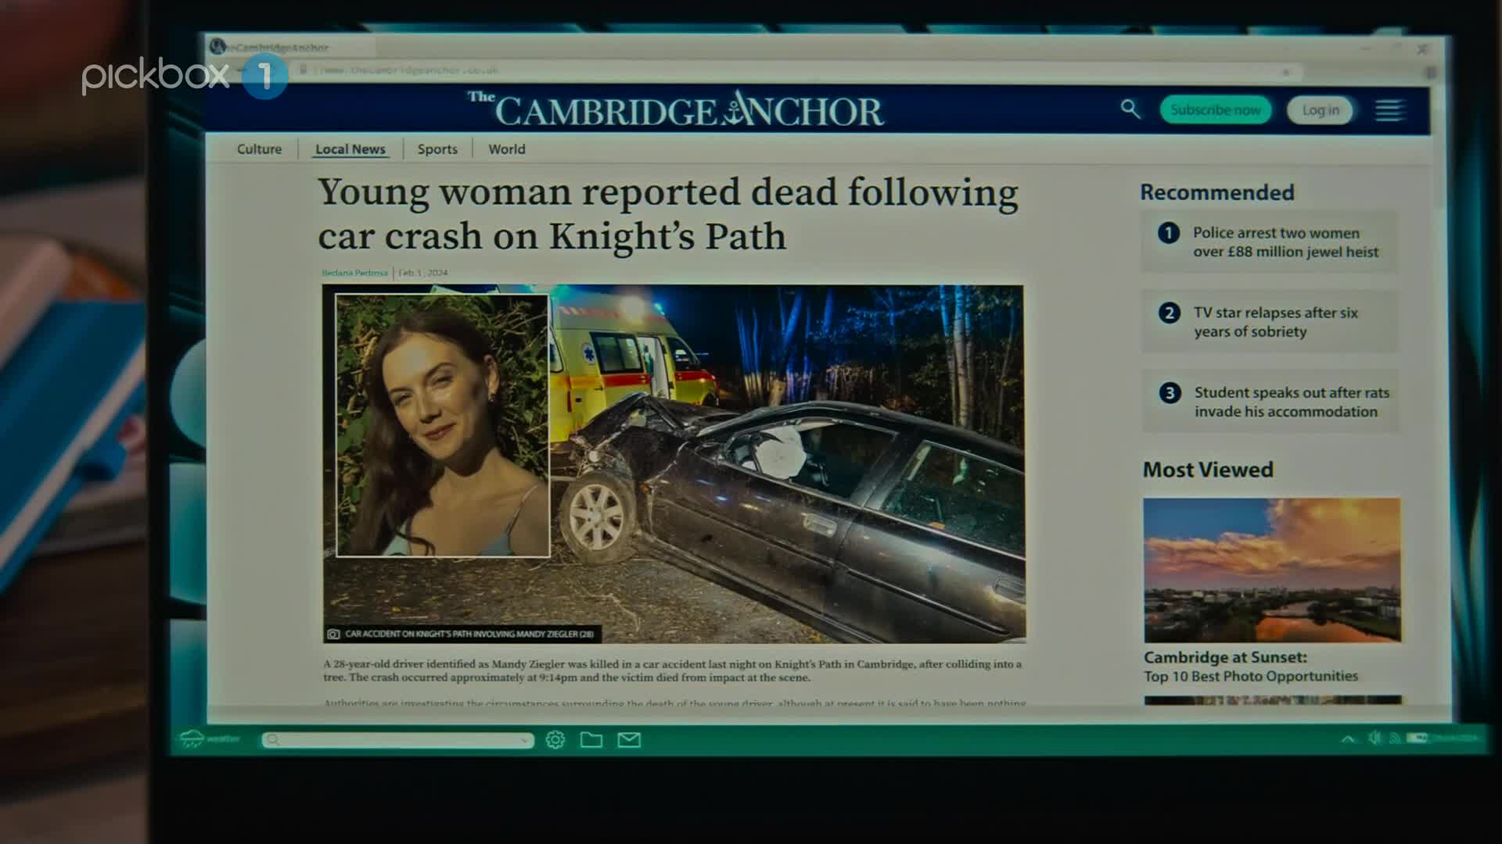Click the Log in button
1502x844 pixels.
[x=1321, y=110]
